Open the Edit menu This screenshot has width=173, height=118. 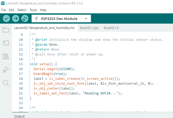coord(12,10)
